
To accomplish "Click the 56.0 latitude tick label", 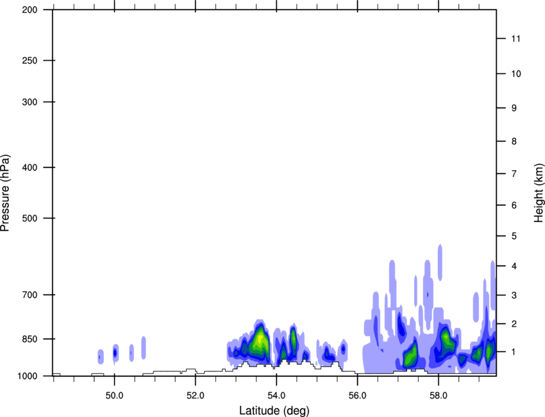I will [358, 396].
